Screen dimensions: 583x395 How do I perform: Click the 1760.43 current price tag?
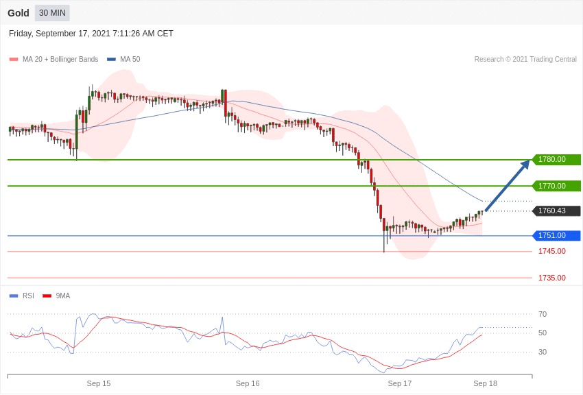point(557,211)
